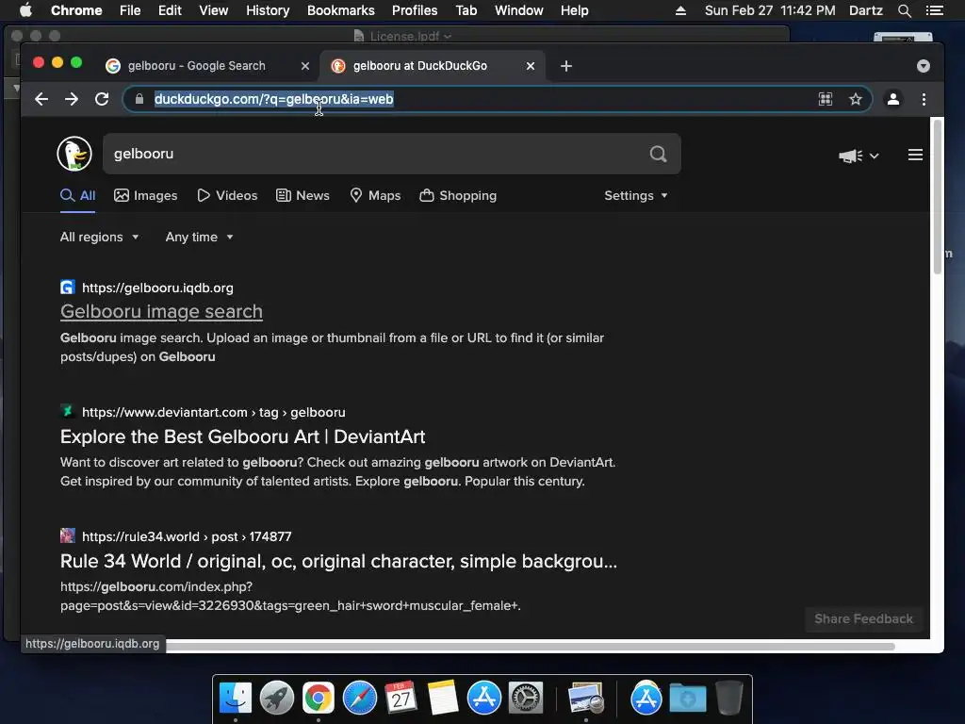Screen dimensions: 965x724
Task: Open Finder from the Dock
Action: 236,698
